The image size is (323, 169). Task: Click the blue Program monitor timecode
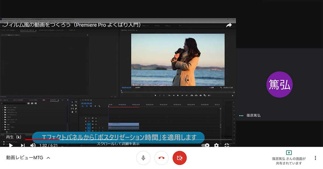127,87
